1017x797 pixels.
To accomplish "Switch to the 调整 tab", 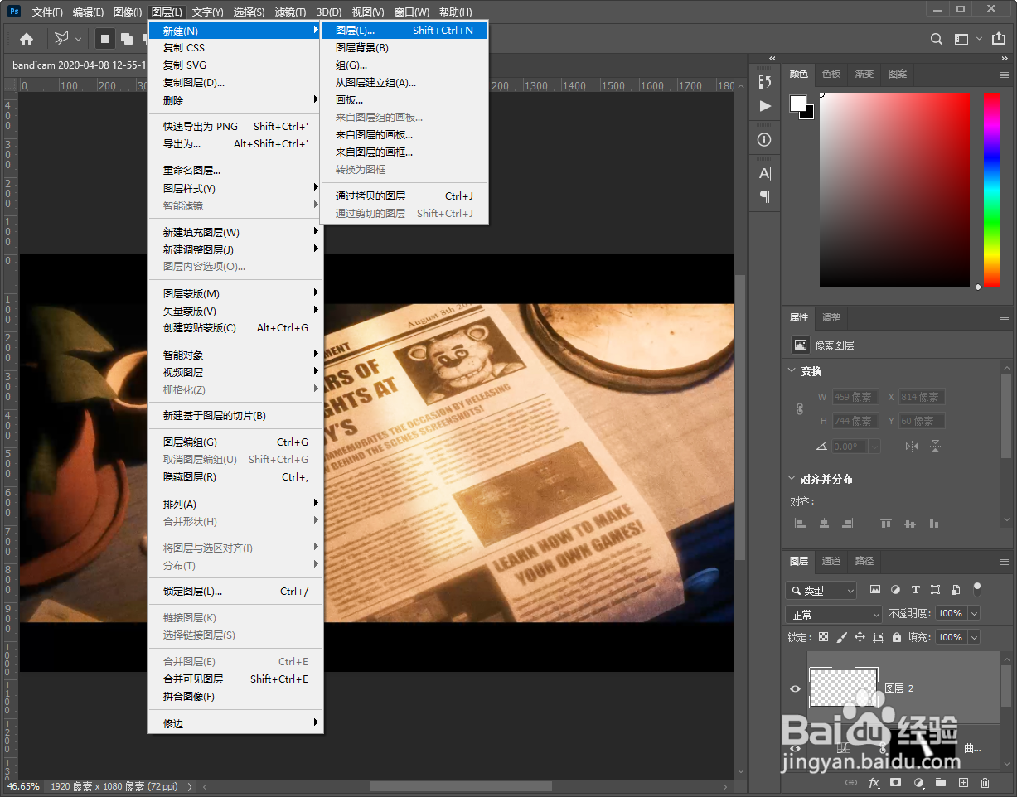I will [x=831, y=317].
